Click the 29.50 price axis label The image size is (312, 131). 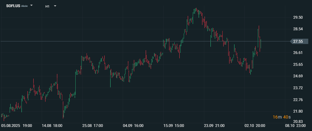pos(298,17)
